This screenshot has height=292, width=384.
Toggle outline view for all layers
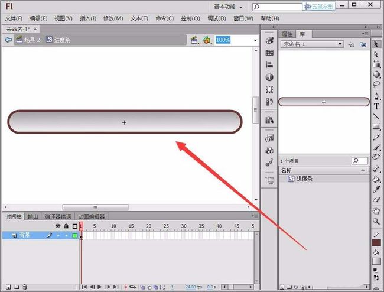pyautogui.click(x=75, y=226)
